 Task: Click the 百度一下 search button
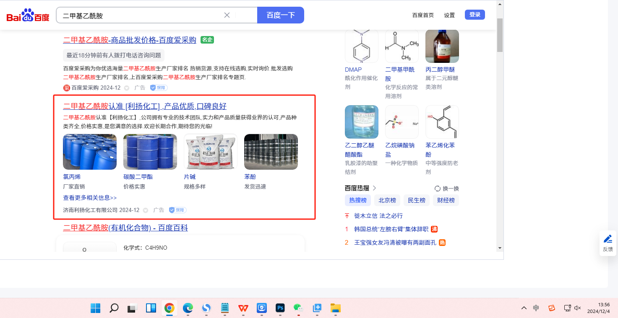click(x=281, y=15)
